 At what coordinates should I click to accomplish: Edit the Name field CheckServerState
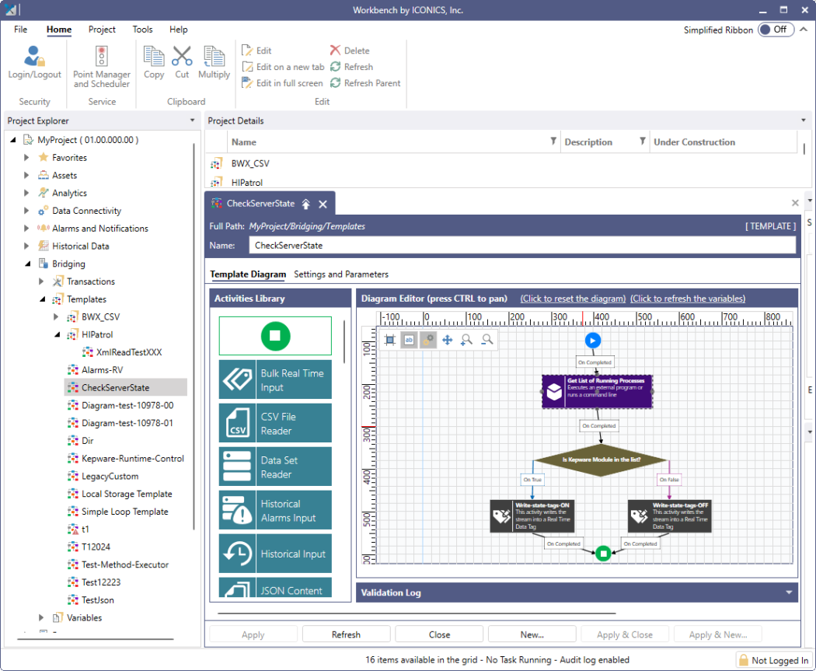pyautogui.click(x=522, y=245)
